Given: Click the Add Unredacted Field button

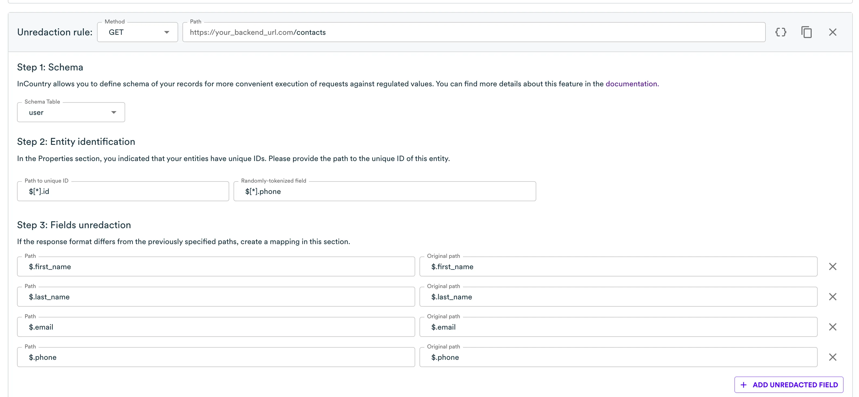Looking at the screenshot, I should point(789,385).
